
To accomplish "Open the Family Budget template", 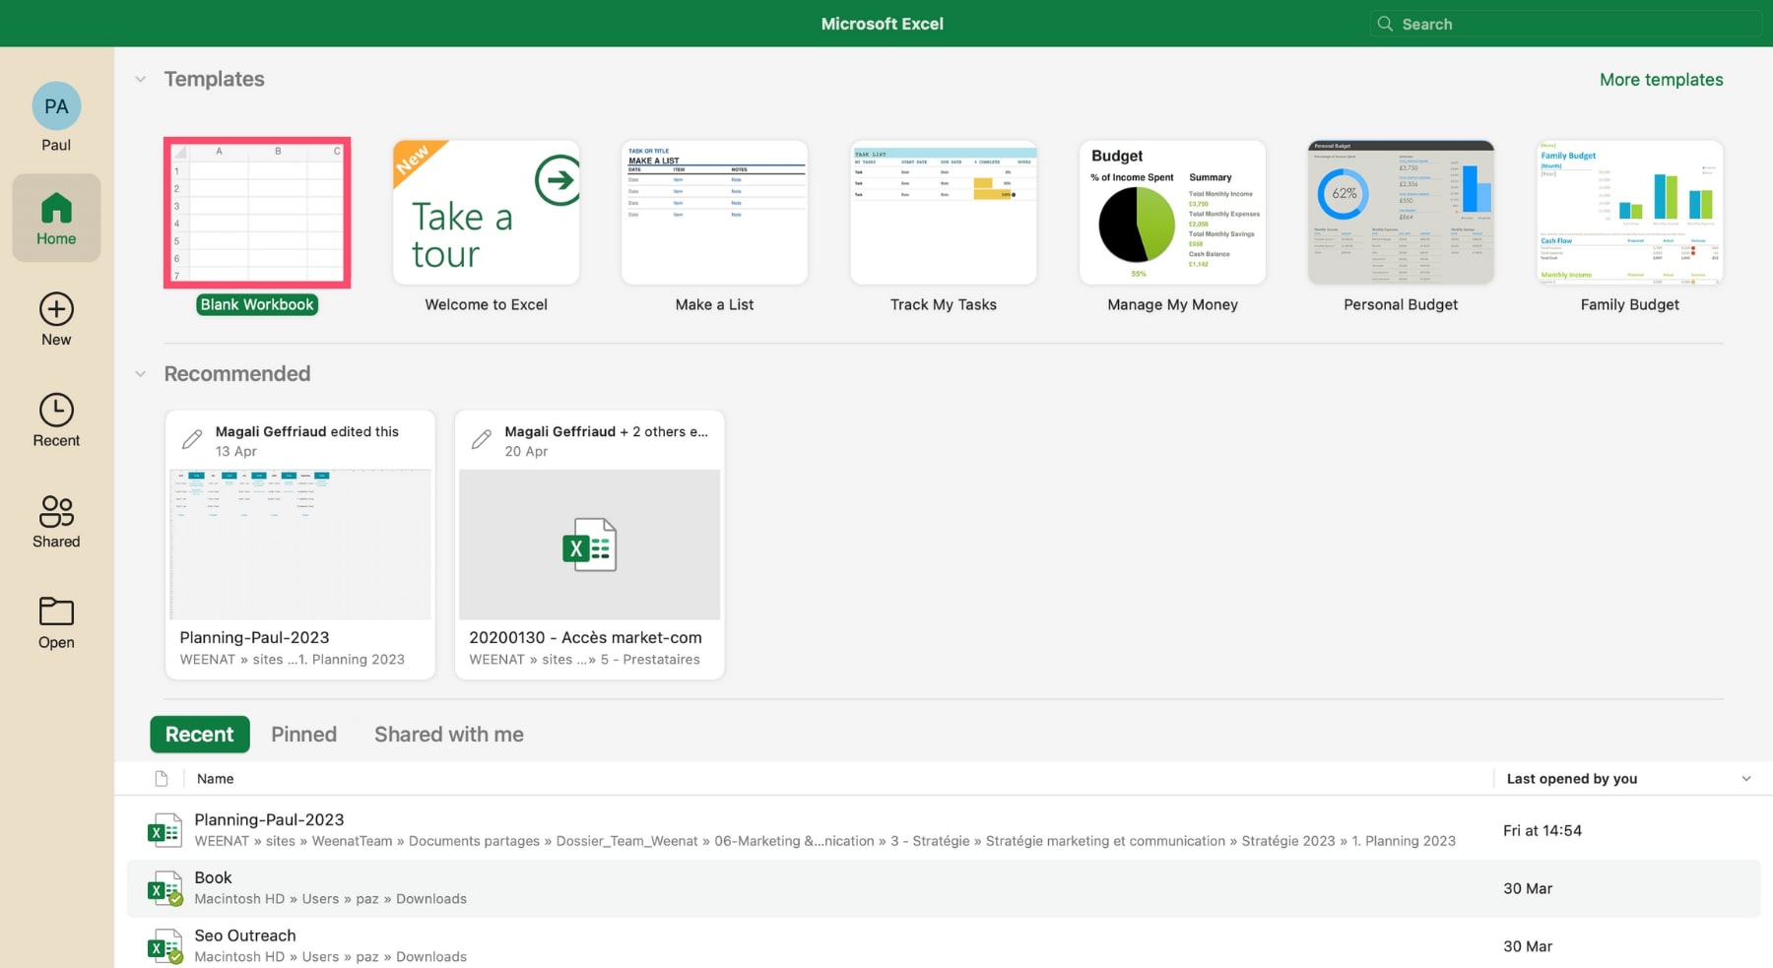I will tap(1630, 213).
